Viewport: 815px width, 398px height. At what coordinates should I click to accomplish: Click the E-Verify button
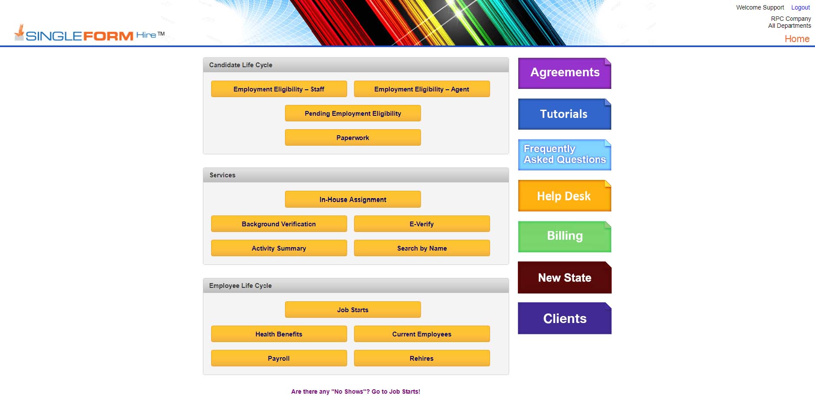click(x=421, y=224)
